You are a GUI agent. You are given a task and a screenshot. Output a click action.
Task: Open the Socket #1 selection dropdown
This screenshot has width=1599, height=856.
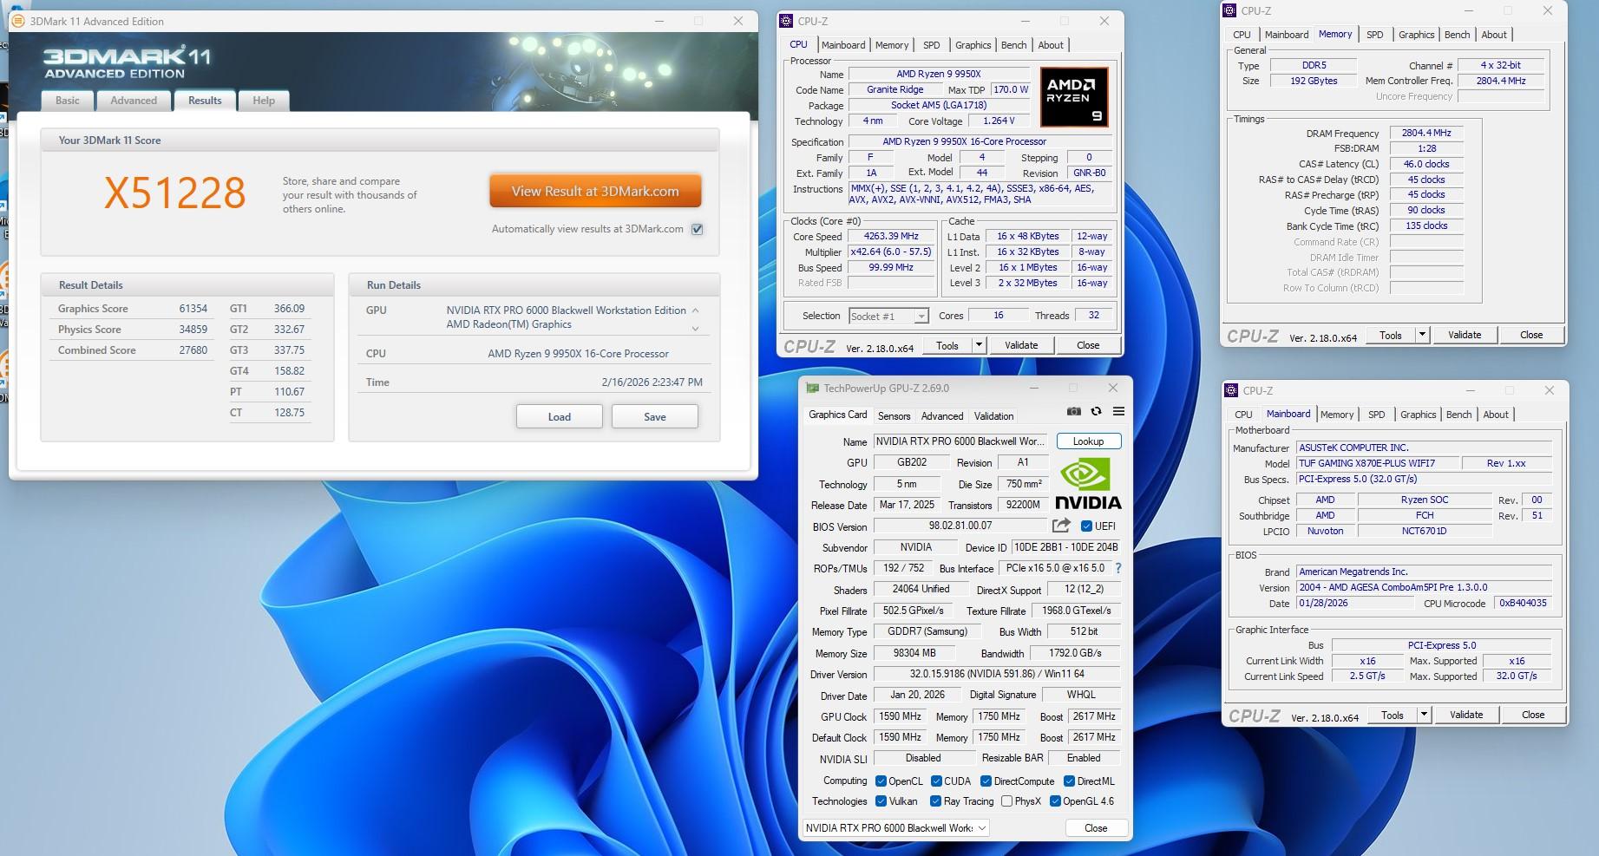tap(888, 317)
